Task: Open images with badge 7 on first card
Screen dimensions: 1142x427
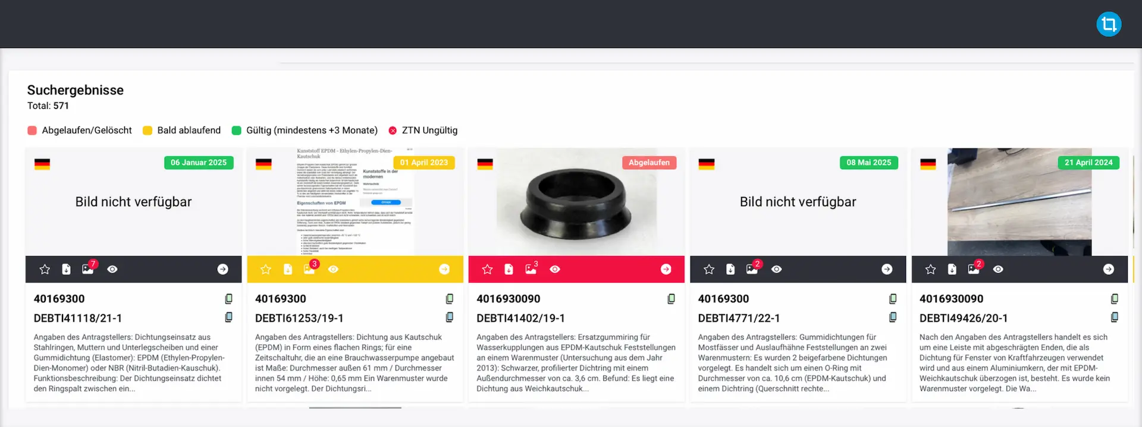Action: pyautogui.click(x=88, y=269)
